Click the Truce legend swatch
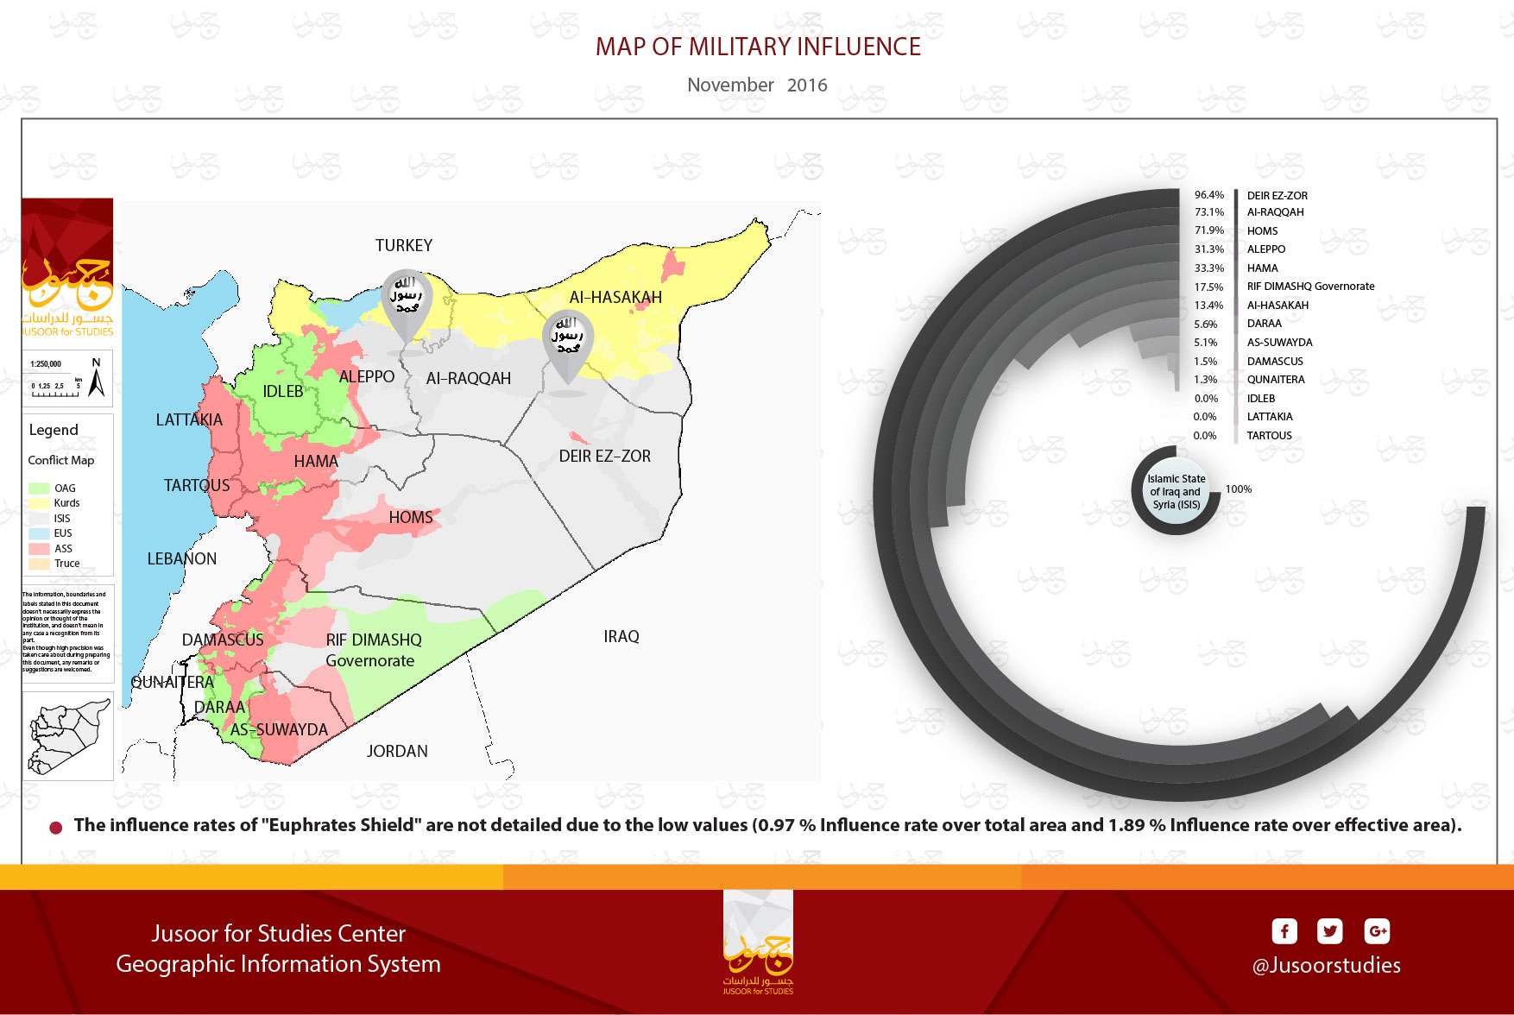Viewport: 1514px width, 1015px height. [x=40, y=564]
